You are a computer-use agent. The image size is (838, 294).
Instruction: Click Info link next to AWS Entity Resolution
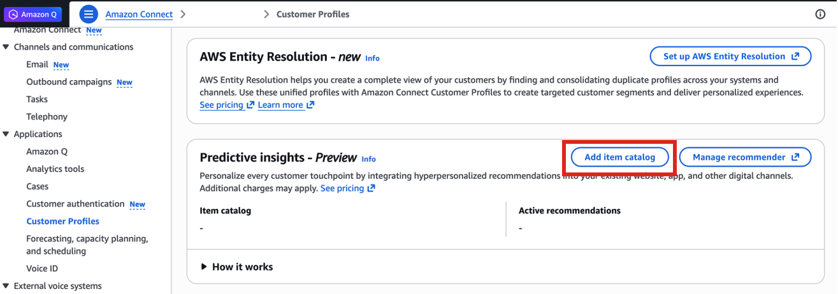[x=372, y=58]
